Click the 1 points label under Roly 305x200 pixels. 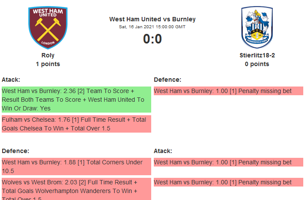(x=48, y=64)
